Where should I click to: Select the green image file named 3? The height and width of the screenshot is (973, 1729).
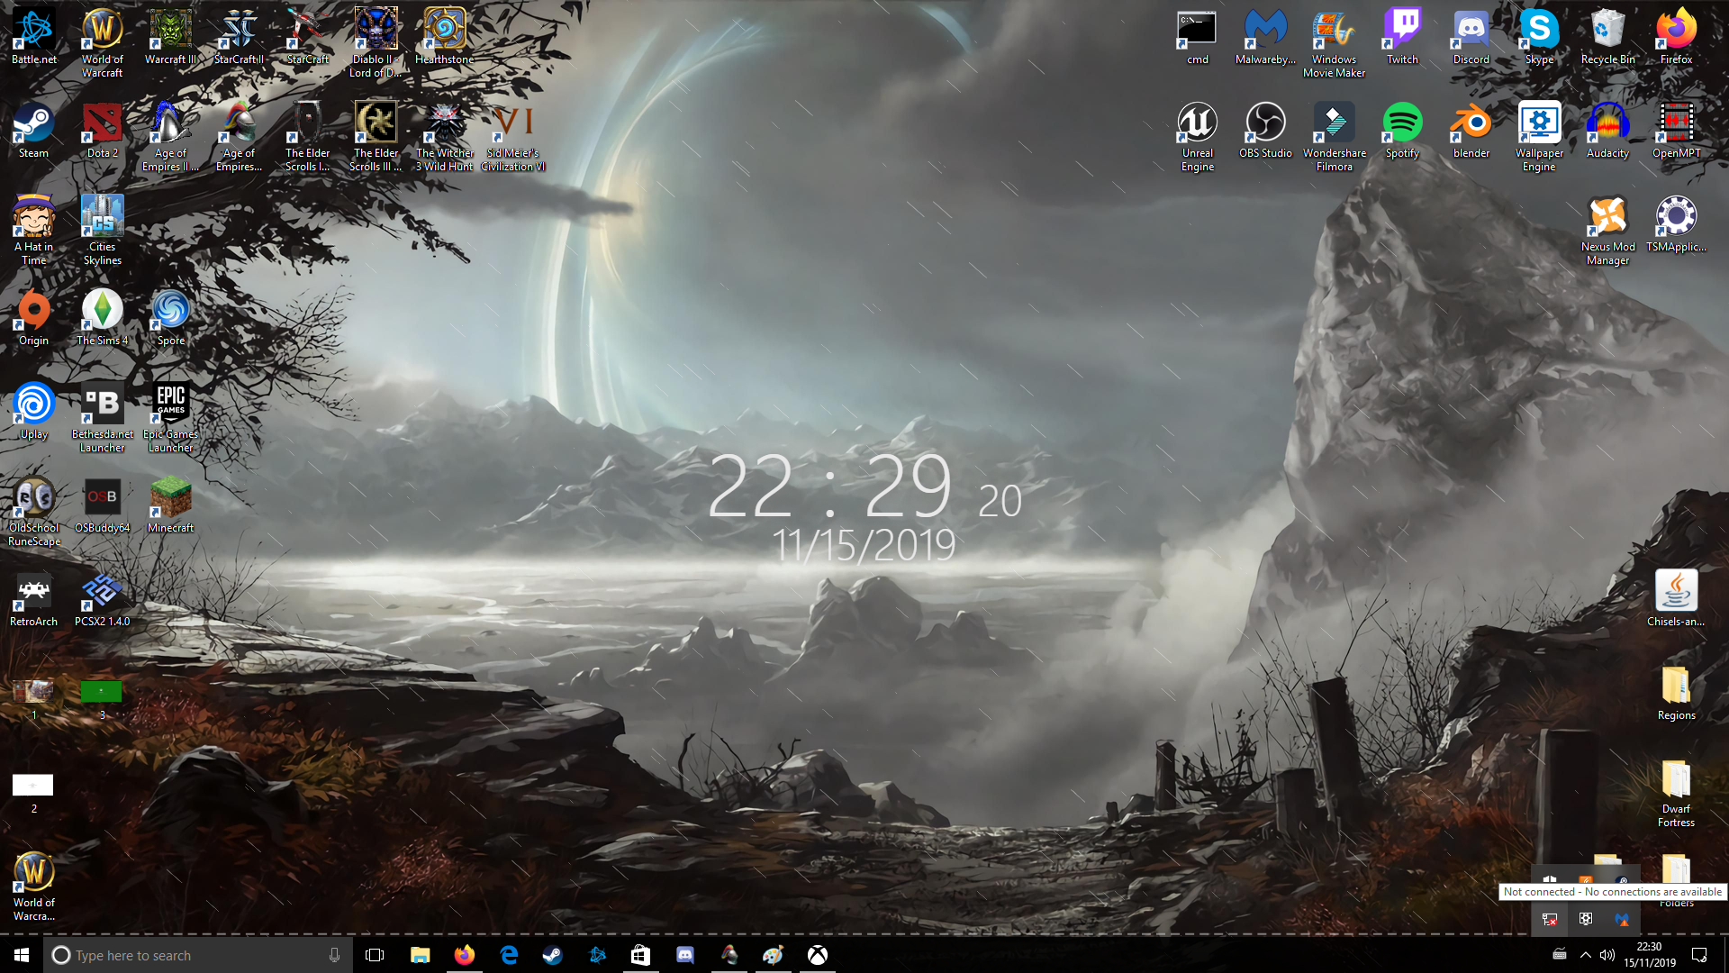[102, 698]
